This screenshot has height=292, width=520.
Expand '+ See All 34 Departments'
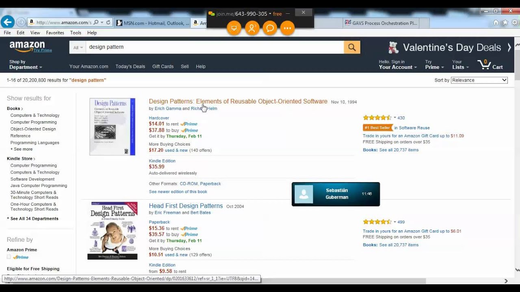pyautogui.click(x=32, y=219)
